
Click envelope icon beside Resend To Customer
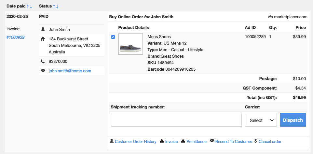coord(212,141)
